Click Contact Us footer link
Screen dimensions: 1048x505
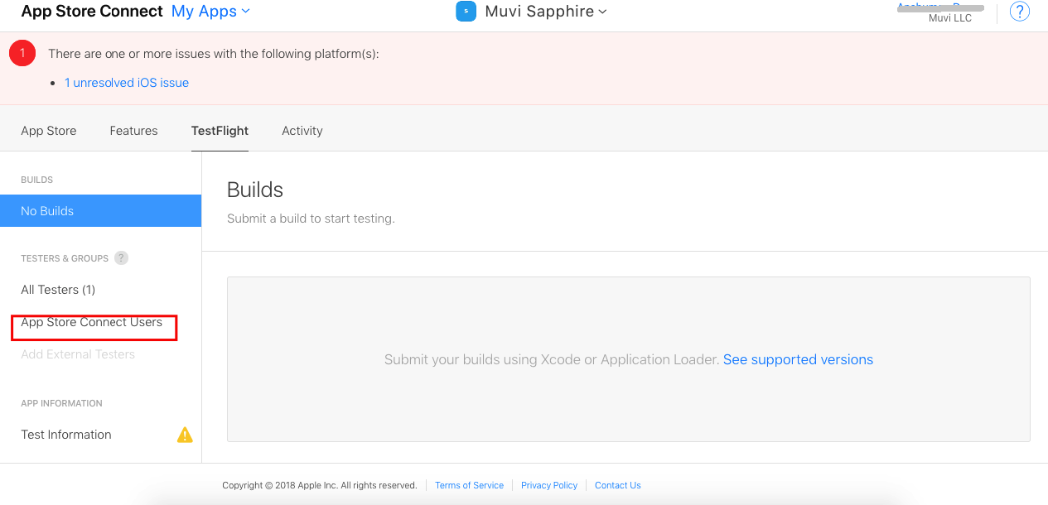tap(618, 485)
